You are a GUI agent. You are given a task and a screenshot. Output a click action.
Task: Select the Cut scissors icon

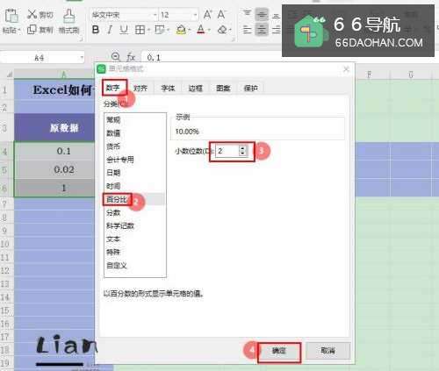coord(32,14)
